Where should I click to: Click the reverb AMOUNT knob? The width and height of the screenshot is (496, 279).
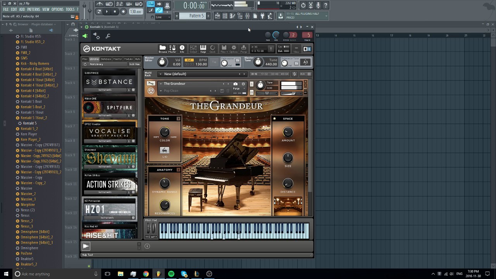point(288,132)
